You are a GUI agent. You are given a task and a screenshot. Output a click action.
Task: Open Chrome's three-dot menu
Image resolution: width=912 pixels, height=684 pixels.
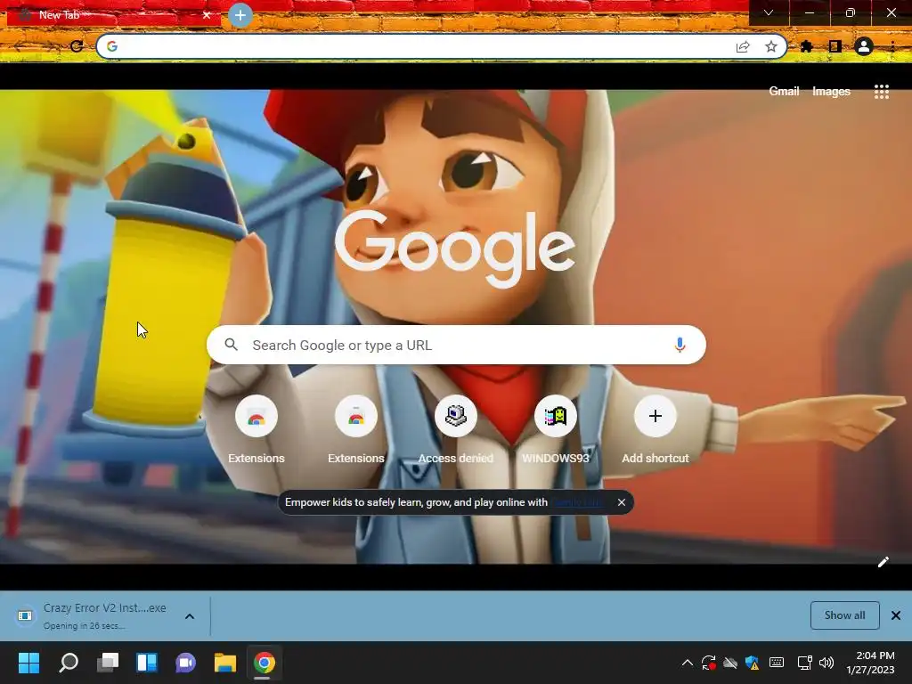(x=892, y=46)
